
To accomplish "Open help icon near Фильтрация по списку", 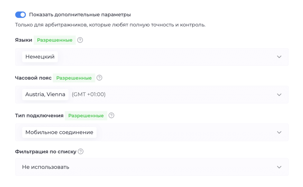I will (x=81, y=151).
